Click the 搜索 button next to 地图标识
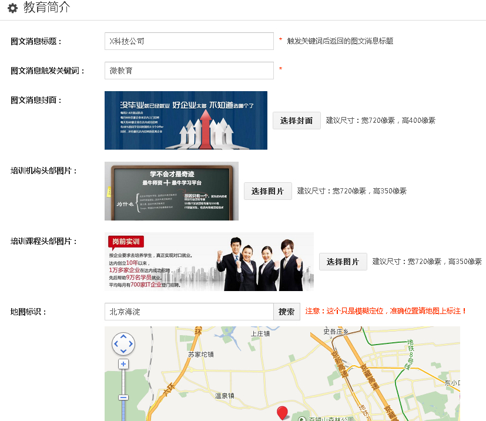Image resolution: width=486 pixels, height=421 pixels. 287,312
